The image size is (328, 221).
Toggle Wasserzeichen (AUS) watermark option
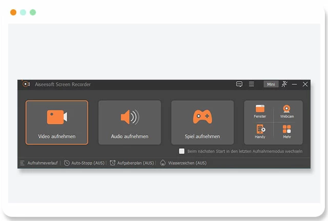pos(183,163)
